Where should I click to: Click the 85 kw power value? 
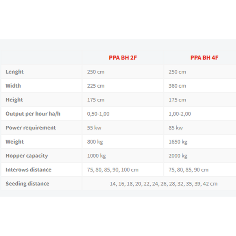(176, 128)
